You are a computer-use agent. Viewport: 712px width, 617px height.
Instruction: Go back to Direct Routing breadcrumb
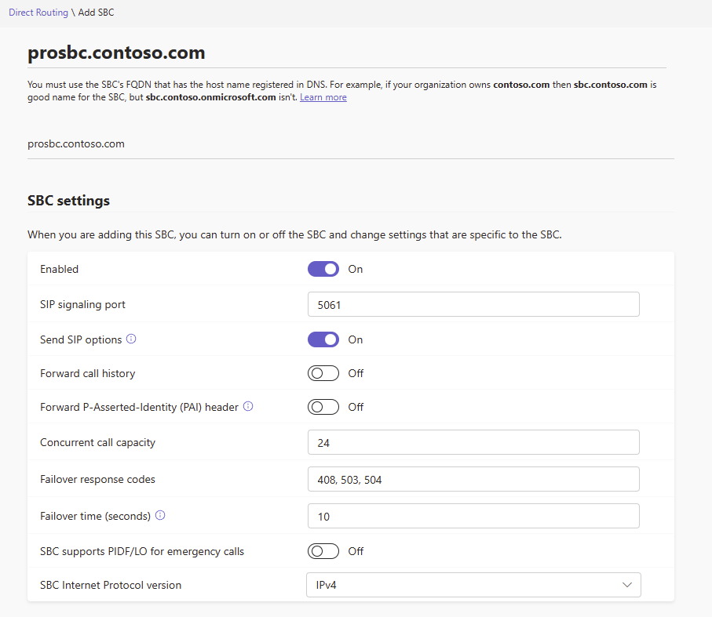(x=38, y=13)
